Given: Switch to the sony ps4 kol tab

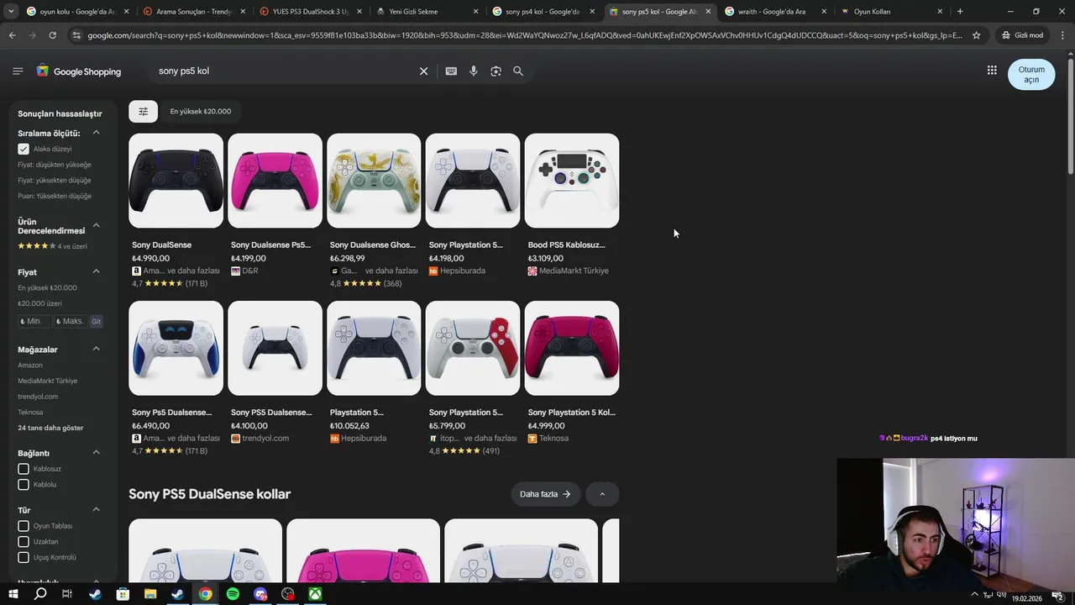Looking at the screenshot, I should [x=542, y=12].
